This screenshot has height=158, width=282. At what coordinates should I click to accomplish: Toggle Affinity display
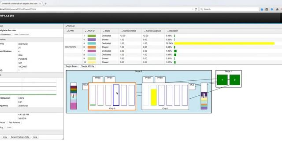click(88, 66)
